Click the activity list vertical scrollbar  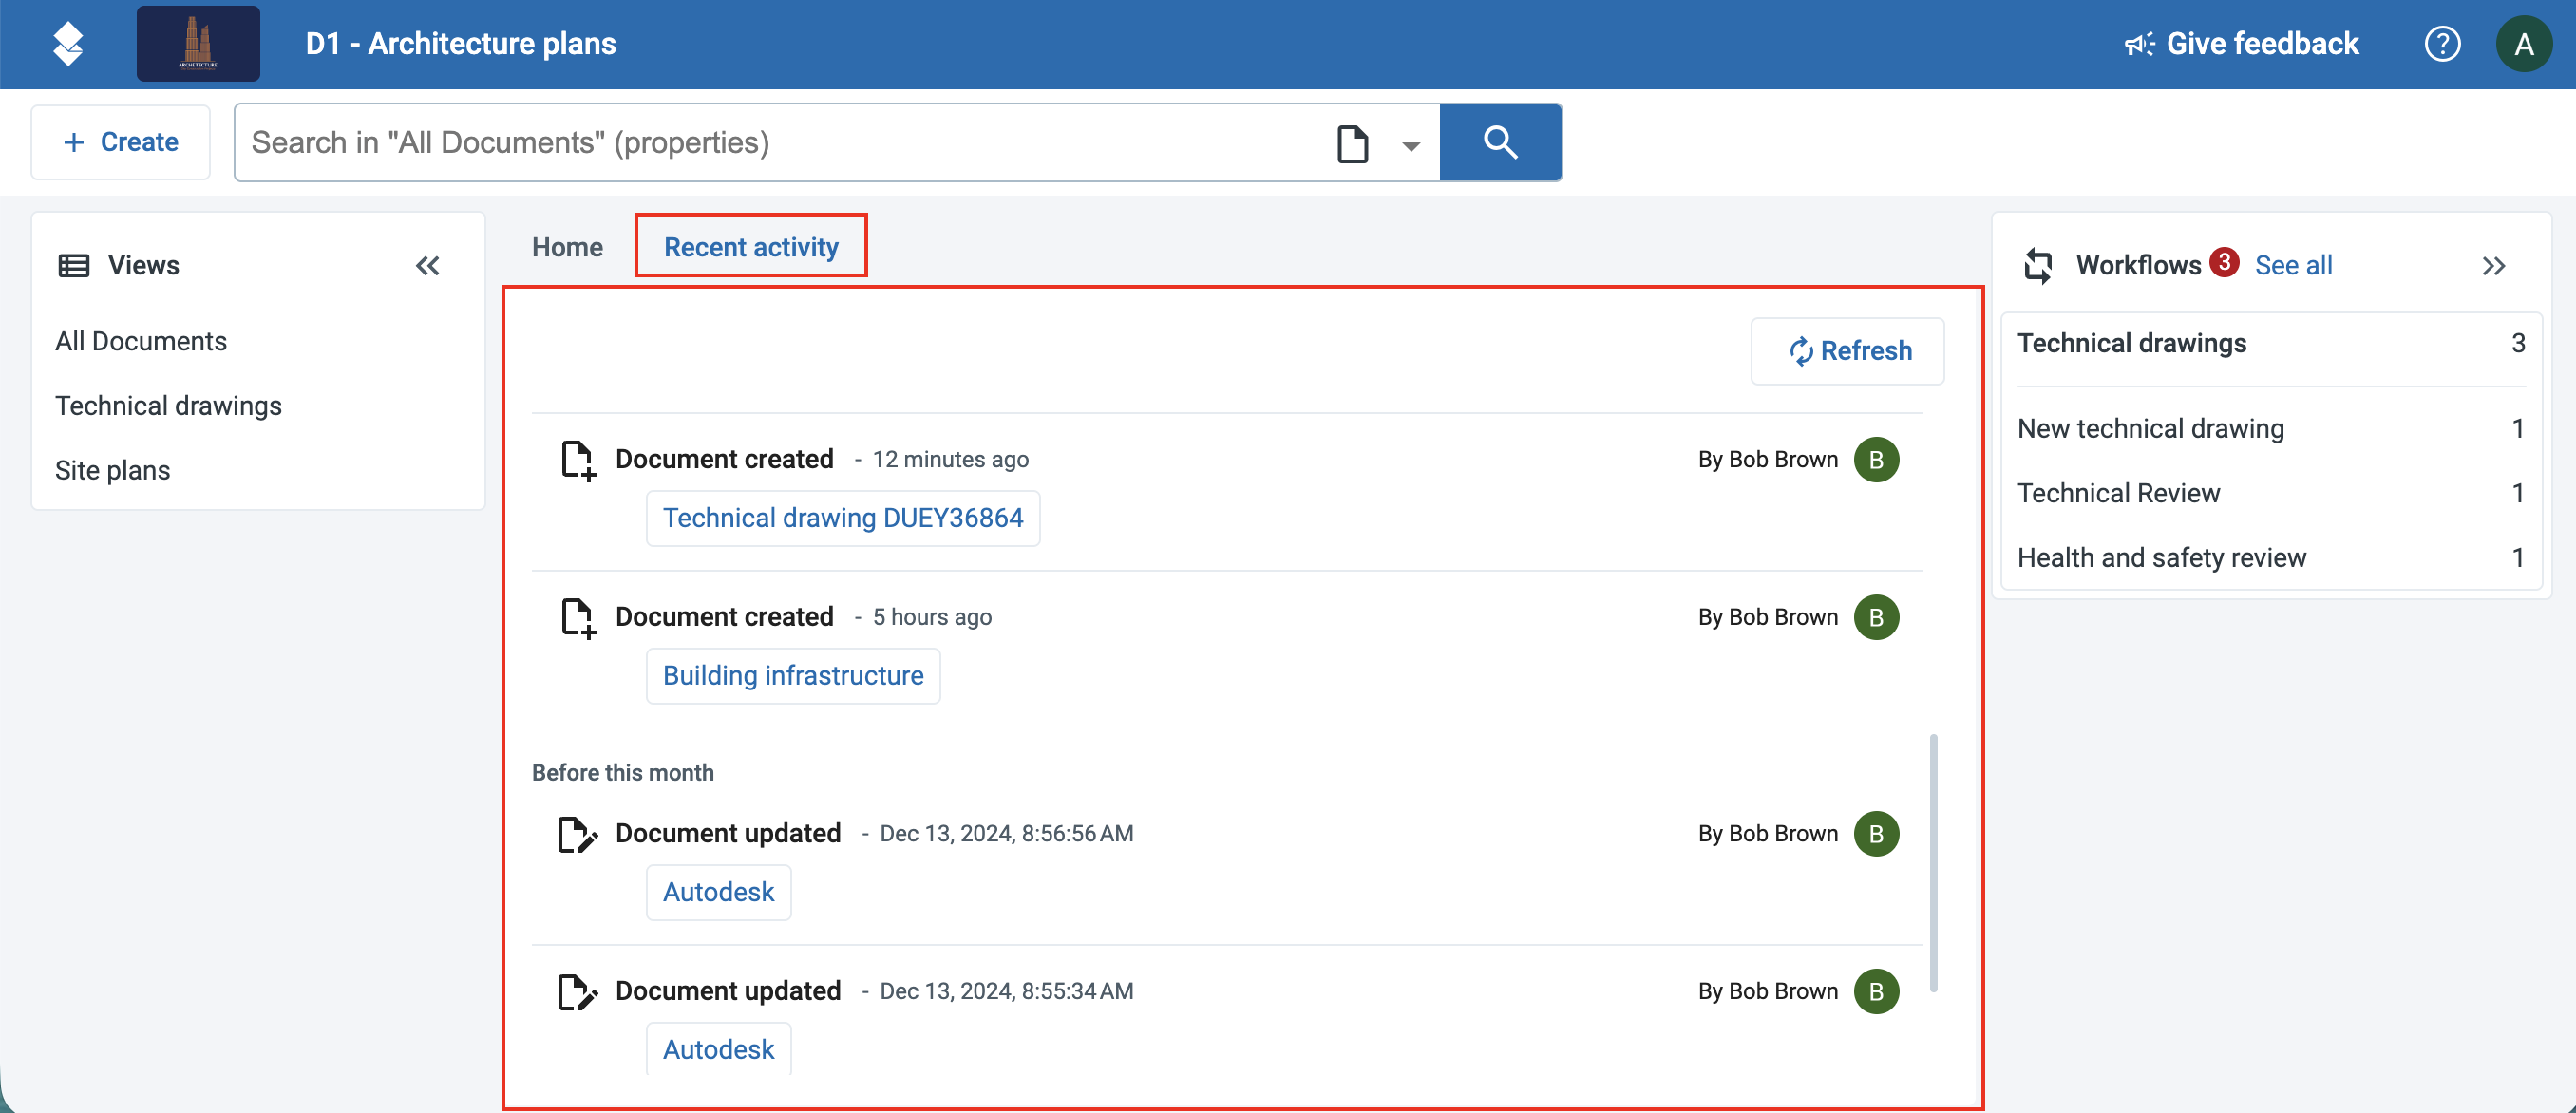point(1934,863)
